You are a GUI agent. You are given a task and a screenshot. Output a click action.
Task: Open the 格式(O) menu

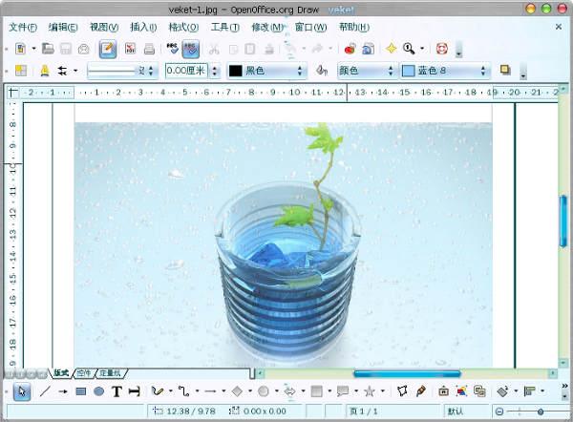(183, 27)
